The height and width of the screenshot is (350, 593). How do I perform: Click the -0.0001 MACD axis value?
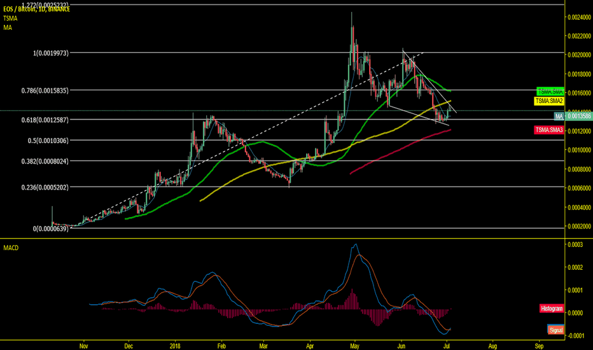pyautogui.click(x=576, y=336)
